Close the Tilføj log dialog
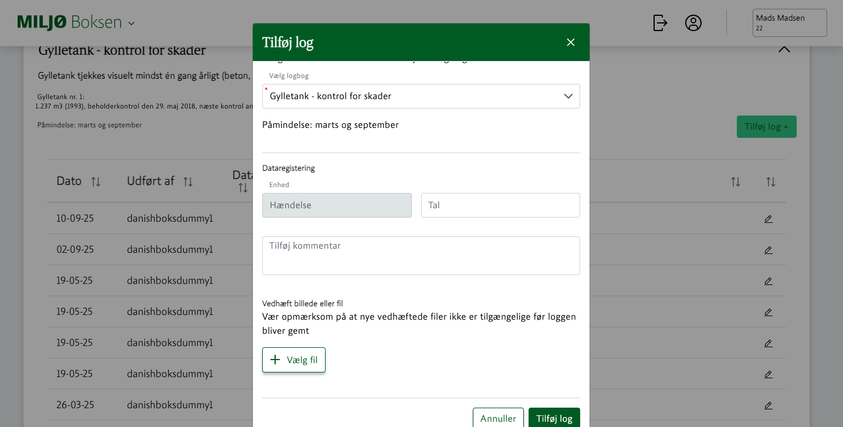 click(x=570, y=42)
